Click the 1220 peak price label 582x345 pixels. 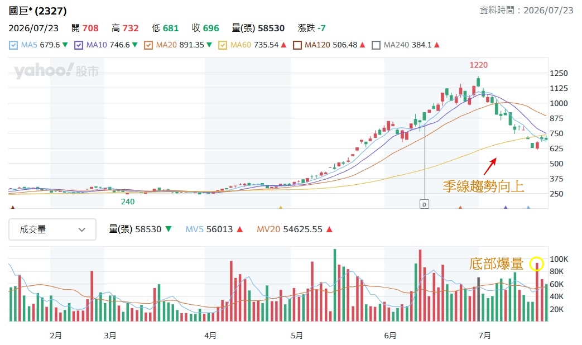pos(478,65)
